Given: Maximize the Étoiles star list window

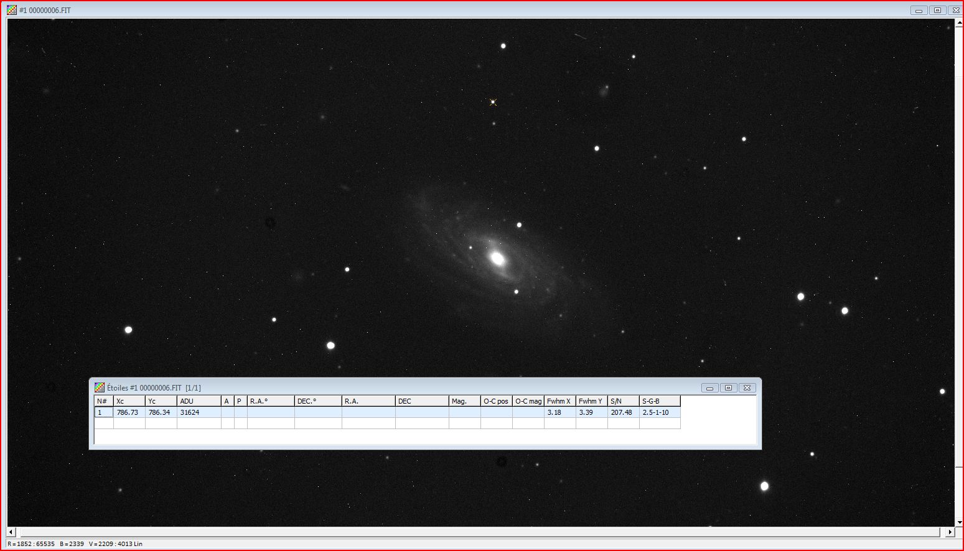Looking at the screenshot, I should tap(728, 387).
